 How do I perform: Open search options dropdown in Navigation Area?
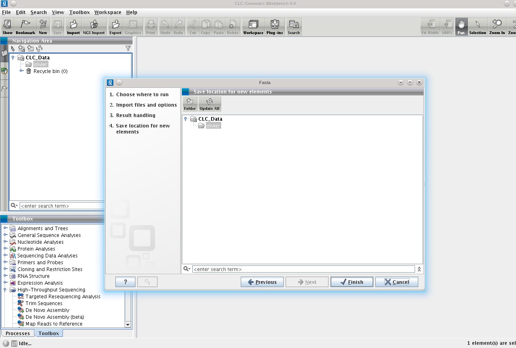(x=14, y=206)
